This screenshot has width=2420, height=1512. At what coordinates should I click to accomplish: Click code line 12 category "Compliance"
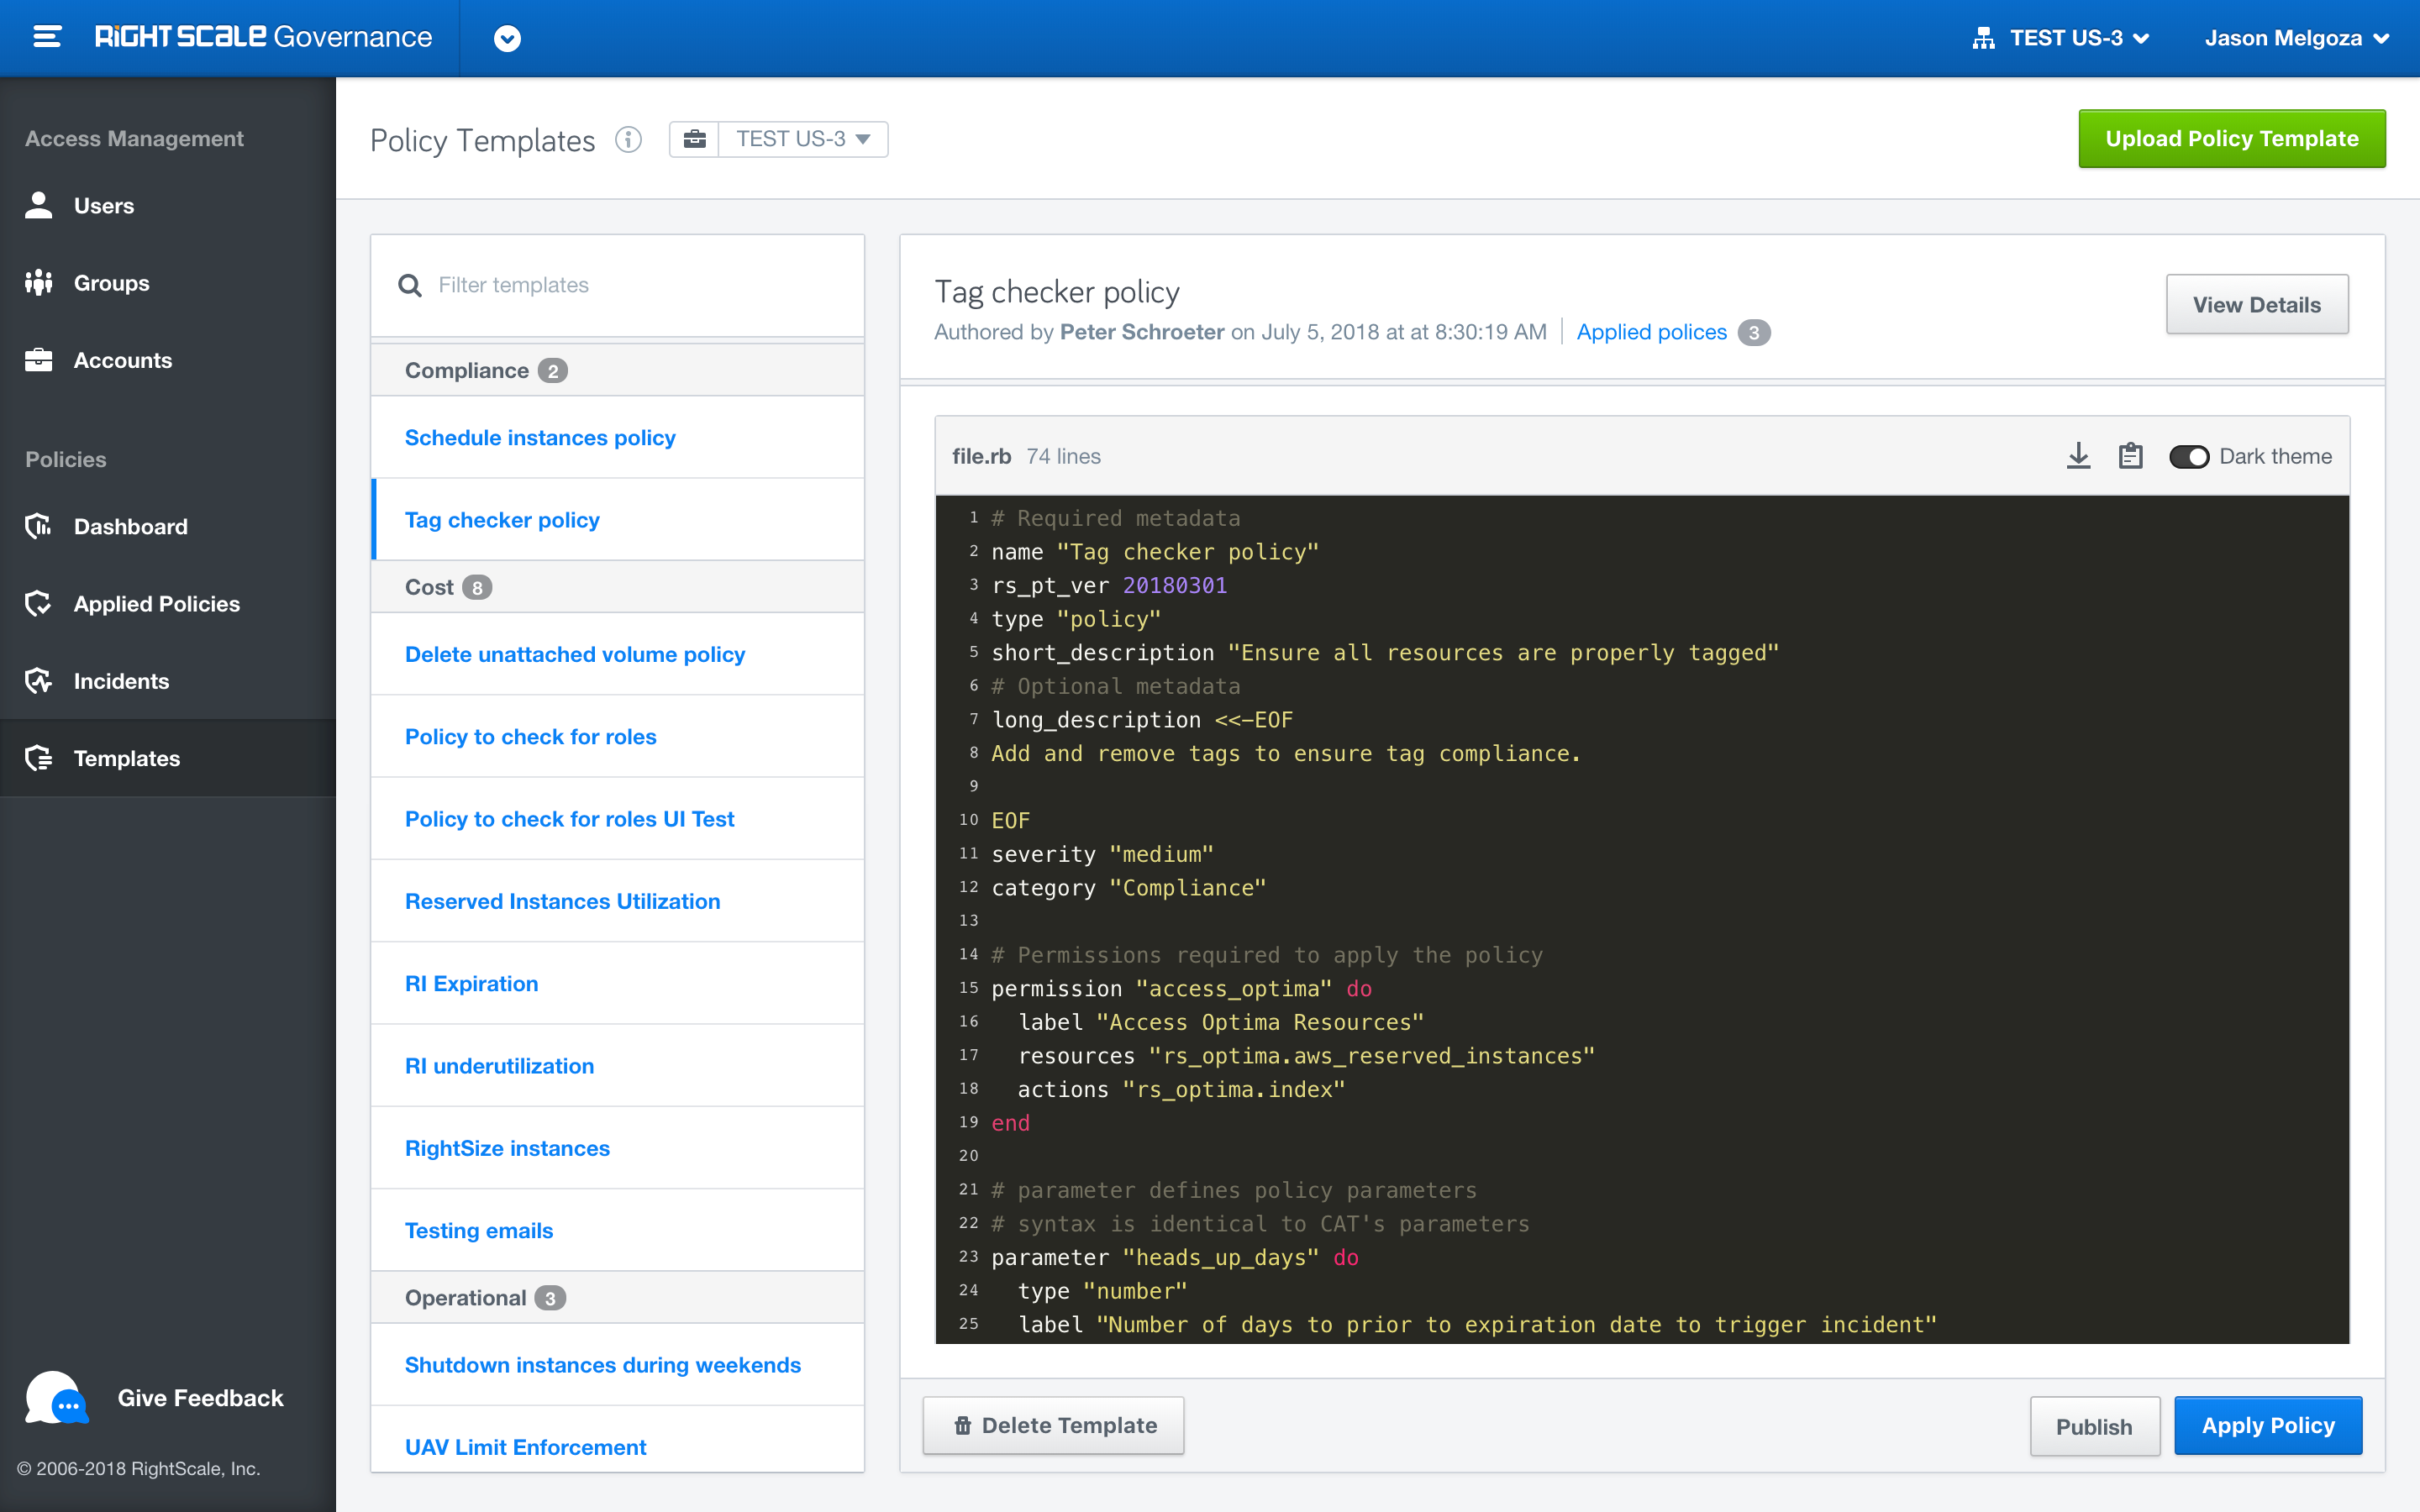coord(1128,888)
